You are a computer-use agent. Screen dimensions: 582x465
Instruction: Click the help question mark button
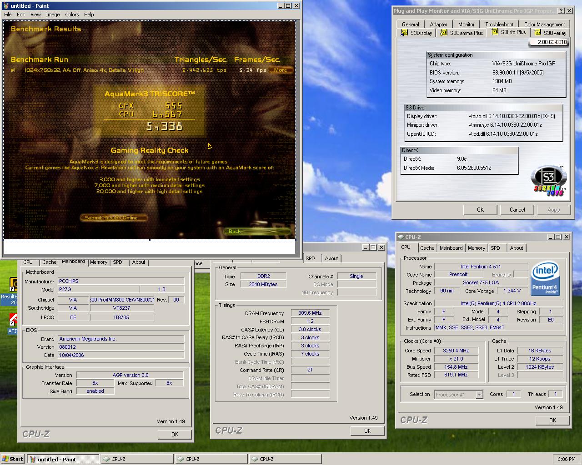pos(561,10)
